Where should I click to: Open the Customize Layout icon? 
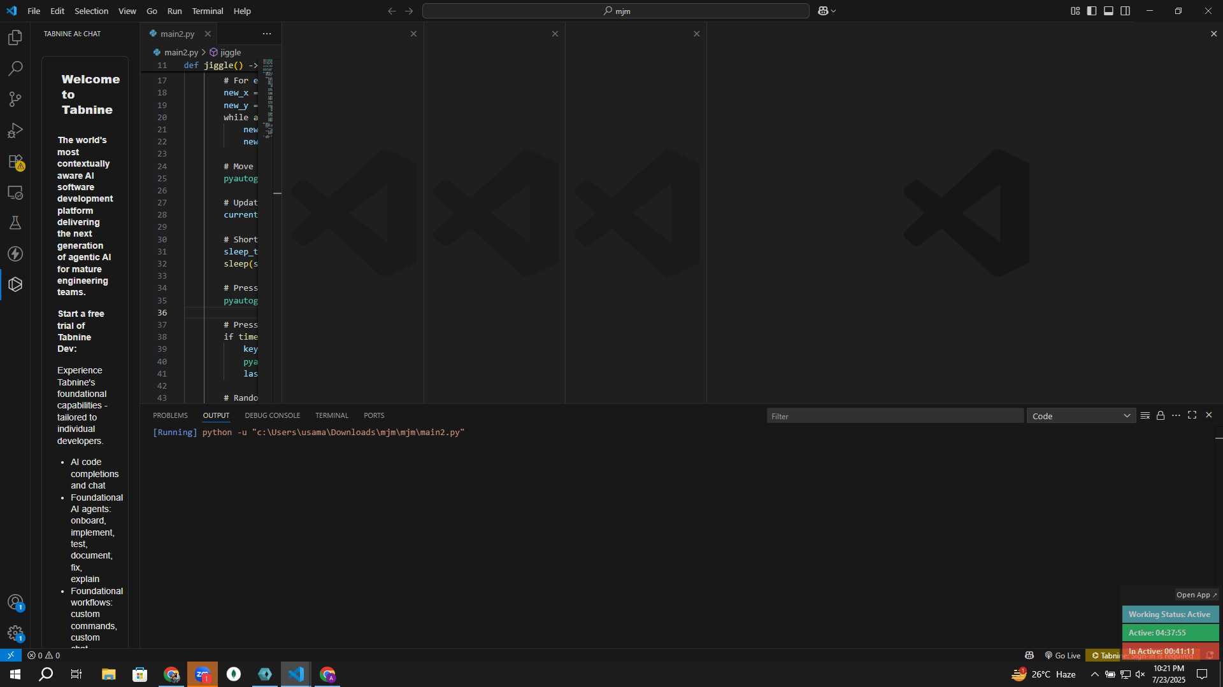pyautogui.click(x=1075, y=11)
